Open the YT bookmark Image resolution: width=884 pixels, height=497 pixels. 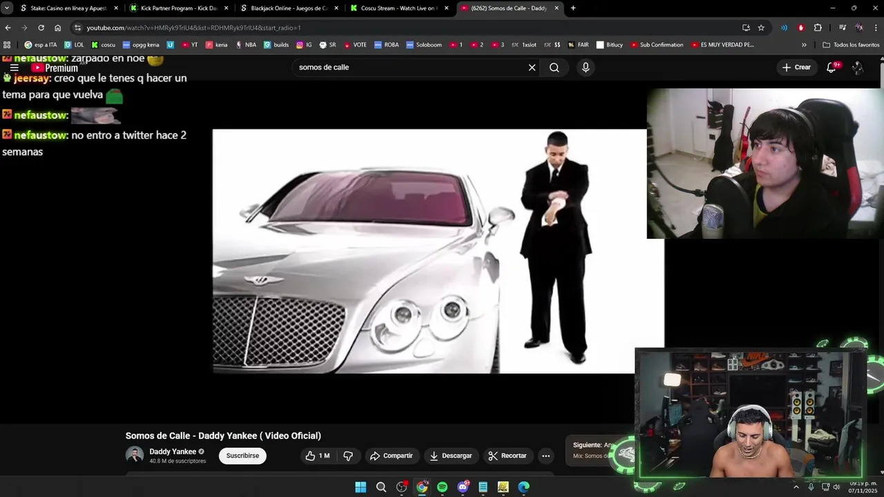point(189,45)
